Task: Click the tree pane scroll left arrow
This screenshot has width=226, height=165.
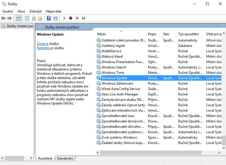Action: pyautogui.click(x=2, y=158)
